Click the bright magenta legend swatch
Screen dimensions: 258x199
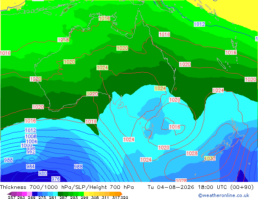tap(24, 194)
